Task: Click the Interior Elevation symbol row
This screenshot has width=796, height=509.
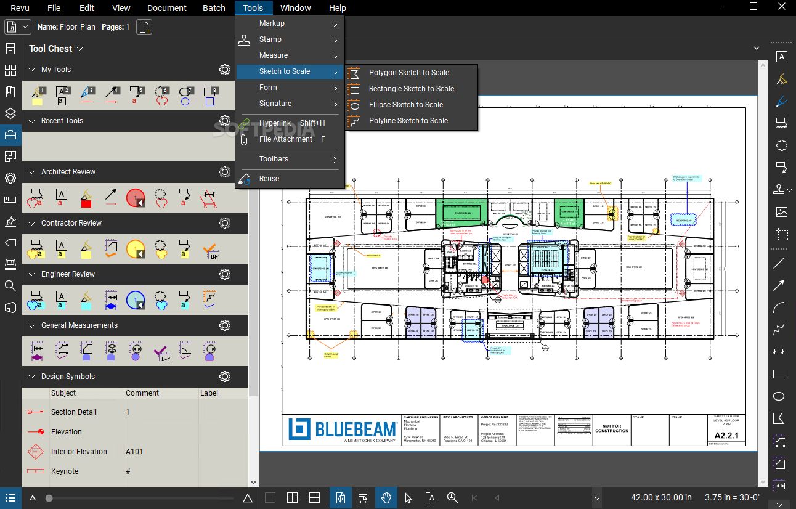Action: [136, 452]
